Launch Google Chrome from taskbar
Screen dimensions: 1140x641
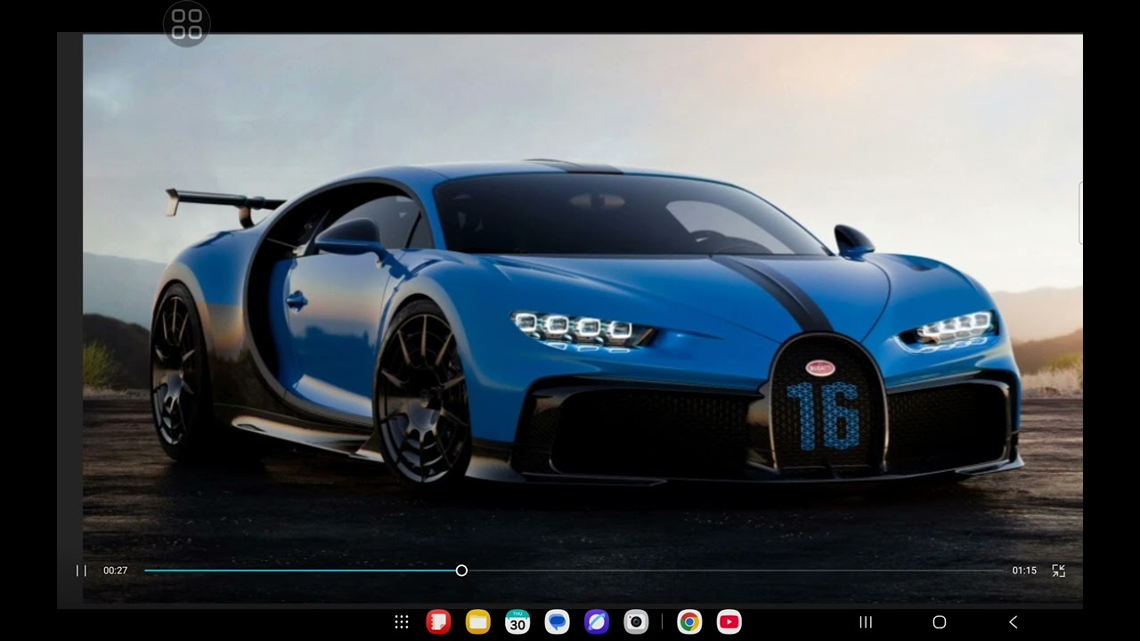click(688, 622)
